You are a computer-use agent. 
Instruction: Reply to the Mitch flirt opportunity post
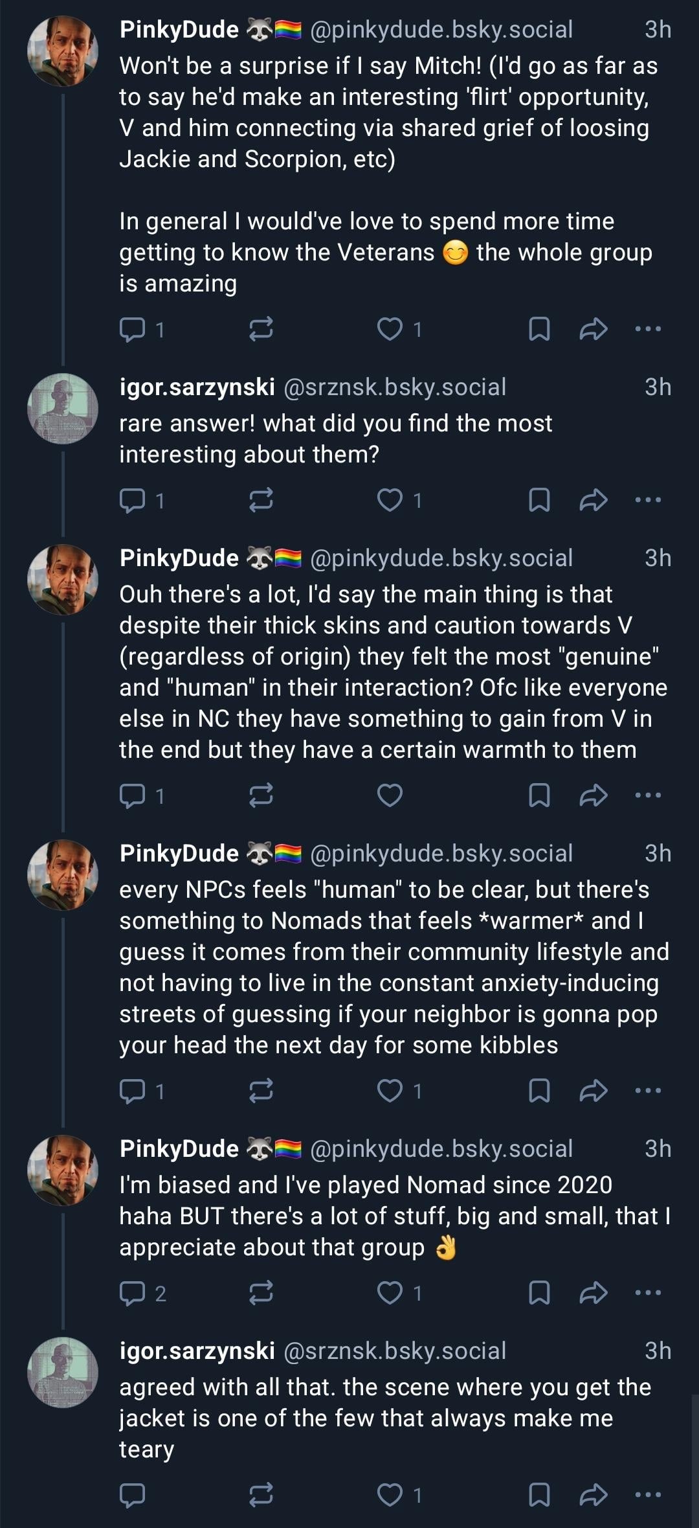click(133, 330)
